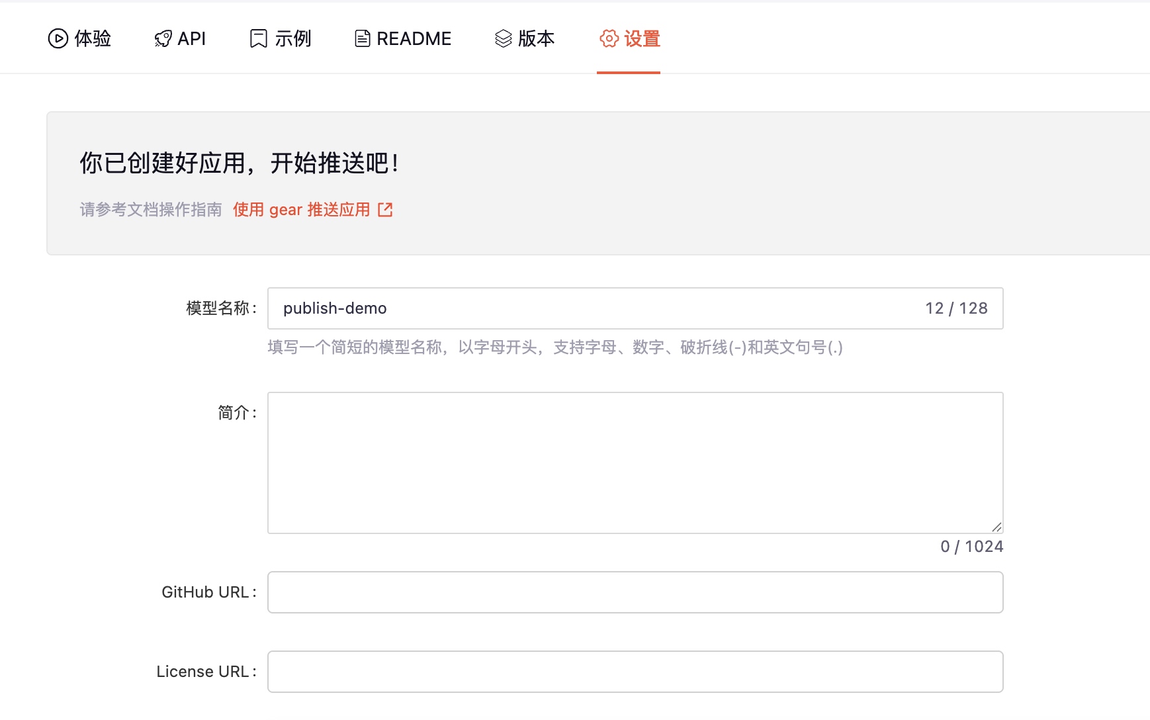1150x720 pixels.
Task: Click the stacked layers icon beside 版本
Action: tap(504, 39)
